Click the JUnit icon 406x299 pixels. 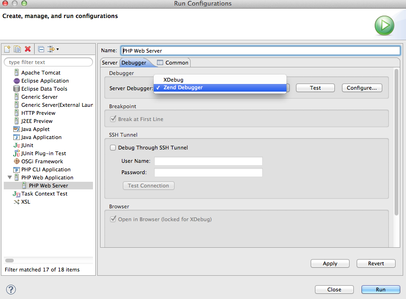(x=17, y=145)
